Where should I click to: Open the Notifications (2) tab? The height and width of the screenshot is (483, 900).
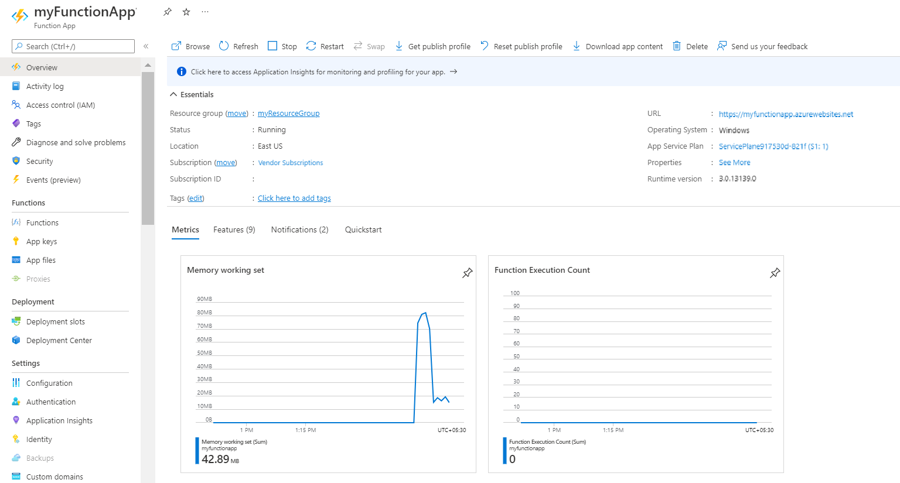[x=299, y=229]
